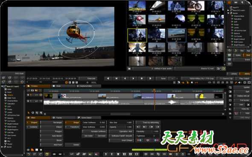Switch to the Timeline tab
Screen dimensions: 252x157
38,86
